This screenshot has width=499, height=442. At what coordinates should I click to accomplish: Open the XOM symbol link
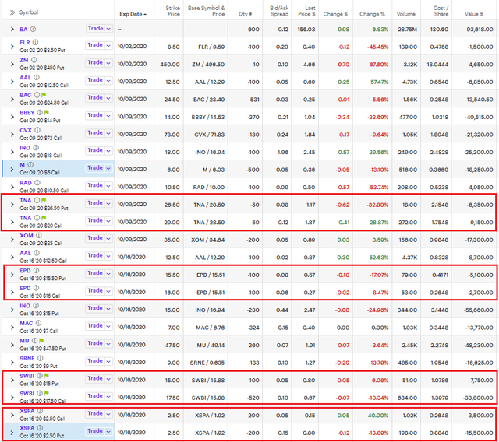pos(27,236)
